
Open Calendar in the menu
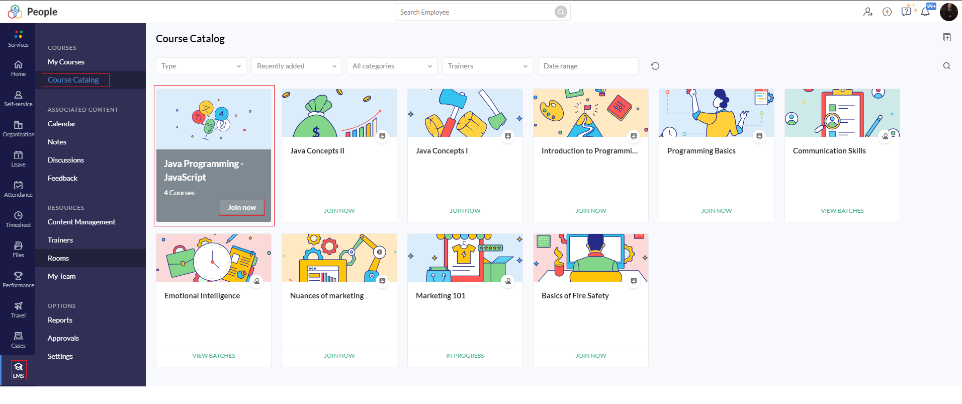(x=62, y=124)
